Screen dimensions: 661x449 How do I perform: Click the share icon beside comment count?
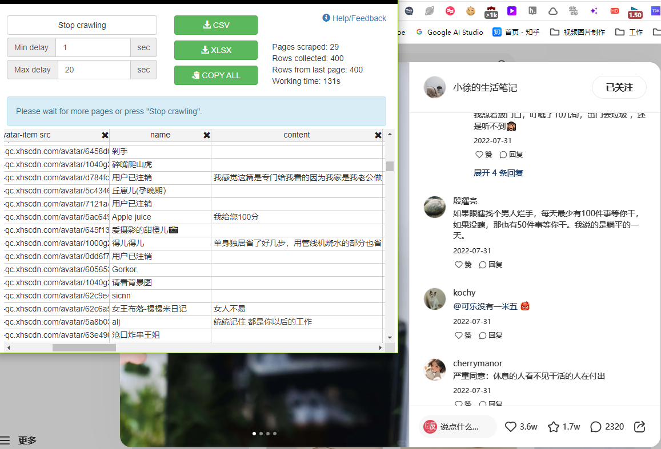(640, 427)
